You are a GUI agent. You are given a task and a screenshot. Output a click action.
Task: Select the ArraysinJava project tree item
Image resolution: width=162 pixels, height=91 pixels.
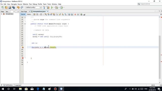(9, 14)
